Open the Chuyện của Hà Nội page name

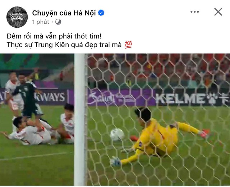pos(64,13)
